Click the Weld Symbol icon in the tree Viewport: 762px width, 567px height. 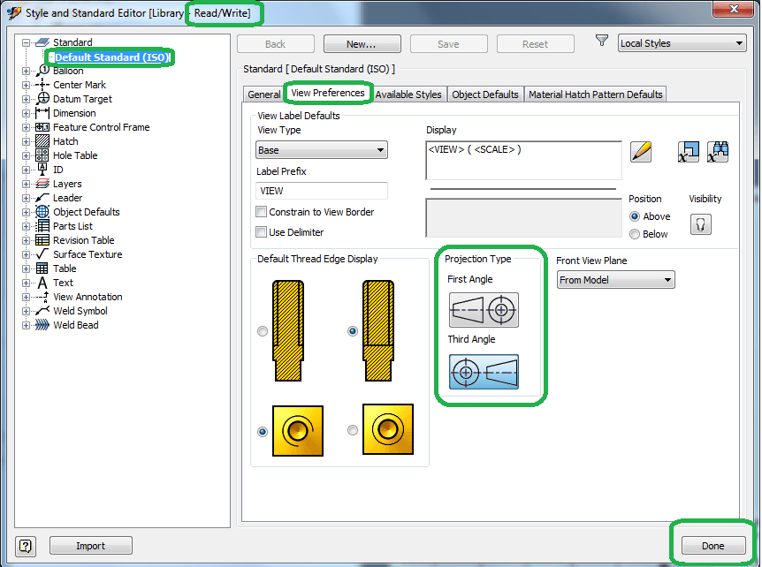point(41,311)
